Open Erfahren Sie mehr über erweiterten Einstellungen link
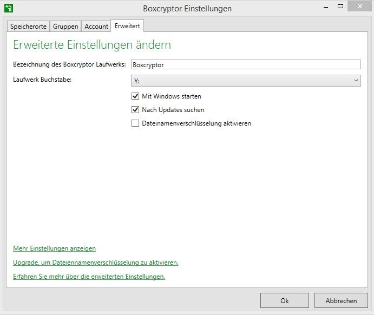374x315 pixels. [x=89, y=277]
